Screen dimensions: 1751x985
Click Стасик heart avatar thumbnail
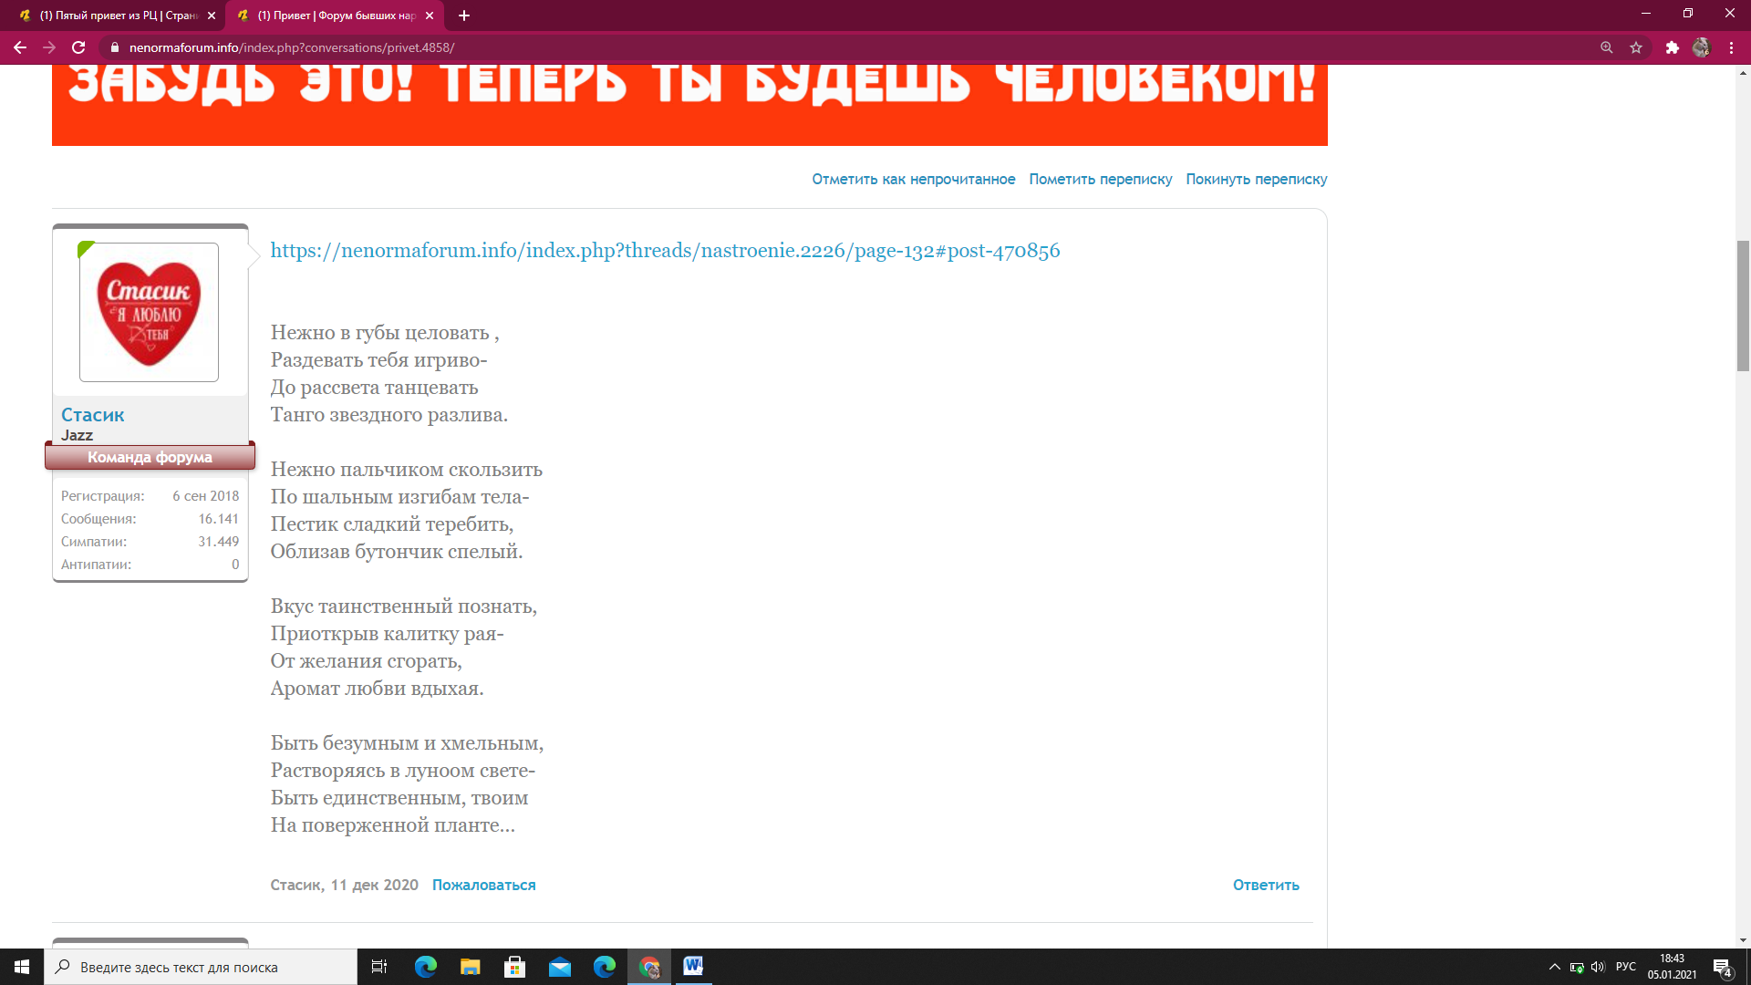point(149,312)
